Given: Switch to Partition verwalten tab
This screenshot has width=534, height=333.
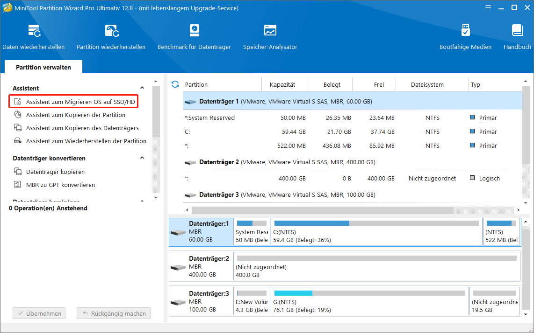Looking at the screenshot, I should pos(43,67).
